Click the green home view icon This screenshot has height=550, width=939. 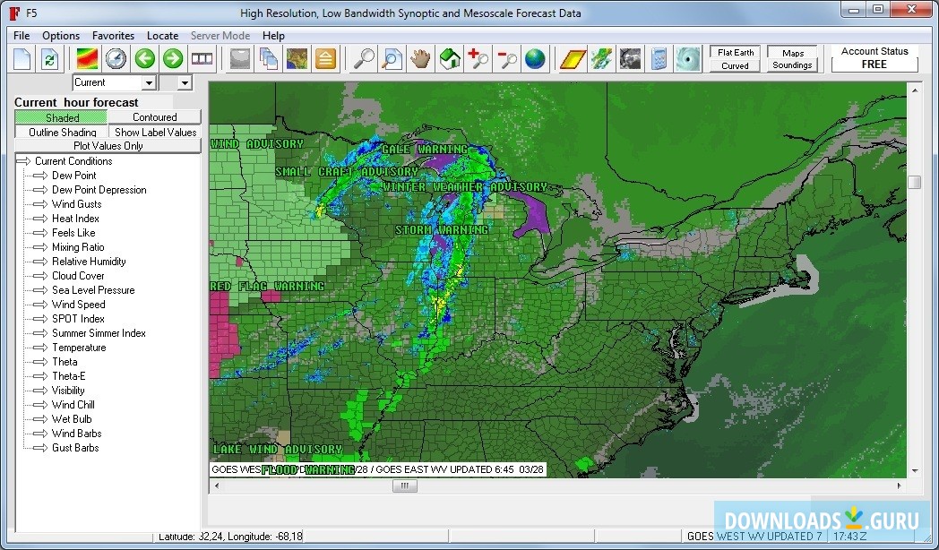[x=450, y=58]
